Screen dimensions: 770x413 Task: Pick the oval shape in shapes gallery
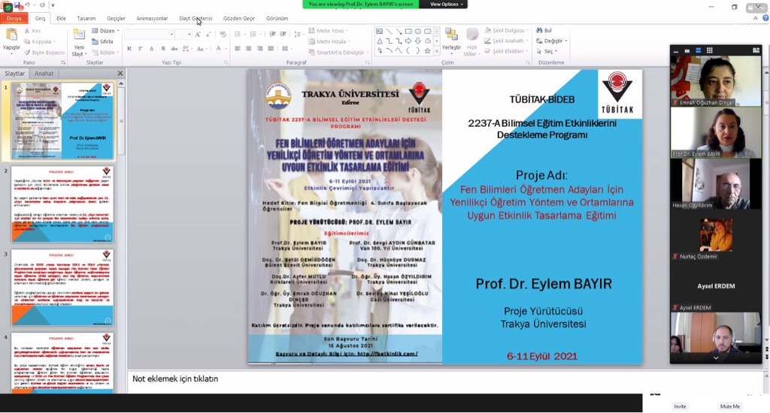pos(418,32)
